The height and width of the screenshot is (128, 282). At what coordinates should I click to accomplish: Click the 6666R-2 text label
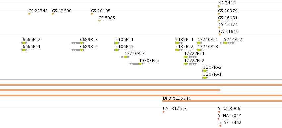(x=32, y=40)
